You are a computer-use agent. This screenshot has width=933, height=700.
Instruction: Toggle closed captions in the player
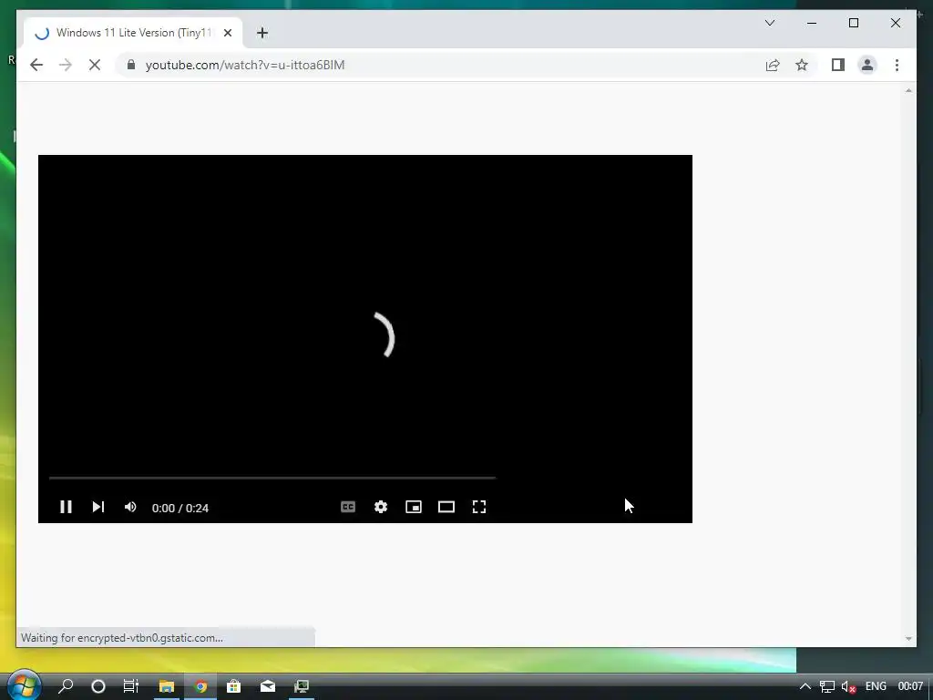(x=348, y=507)
